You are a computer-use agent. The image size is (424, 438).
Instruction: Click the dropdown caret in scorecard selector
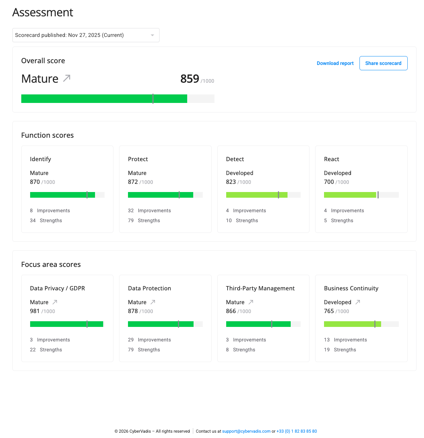click(x=152, y=35)
